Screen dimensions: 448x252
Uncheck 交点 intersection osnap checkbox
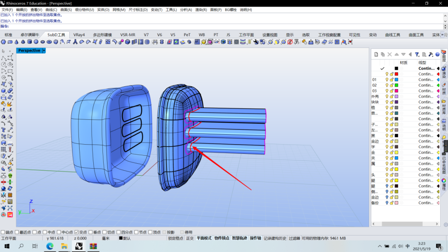pyautogui.click(x=77, y=232)
